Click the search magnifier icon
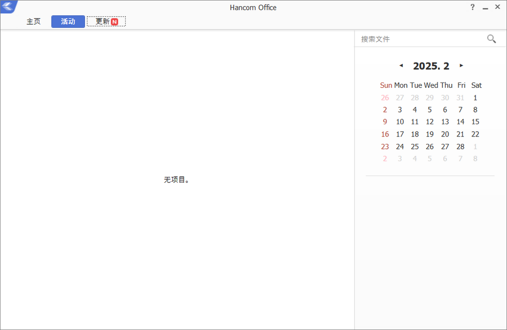Image resolution: width=507 pixels, height=330 pixels. [491, 39]
